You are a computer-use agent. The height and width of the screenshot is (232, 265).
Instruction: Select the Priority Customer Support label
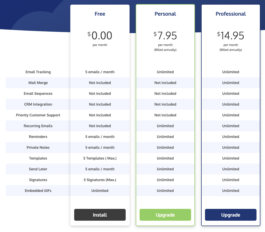click(x=38, y=115)
